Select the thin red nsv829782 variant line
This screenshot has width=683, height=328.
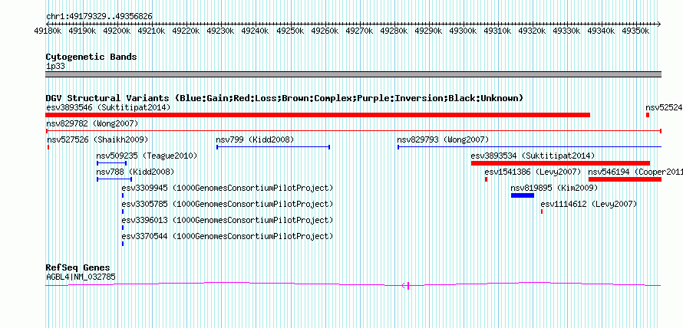pyautogui.click(x=353, y=131)
